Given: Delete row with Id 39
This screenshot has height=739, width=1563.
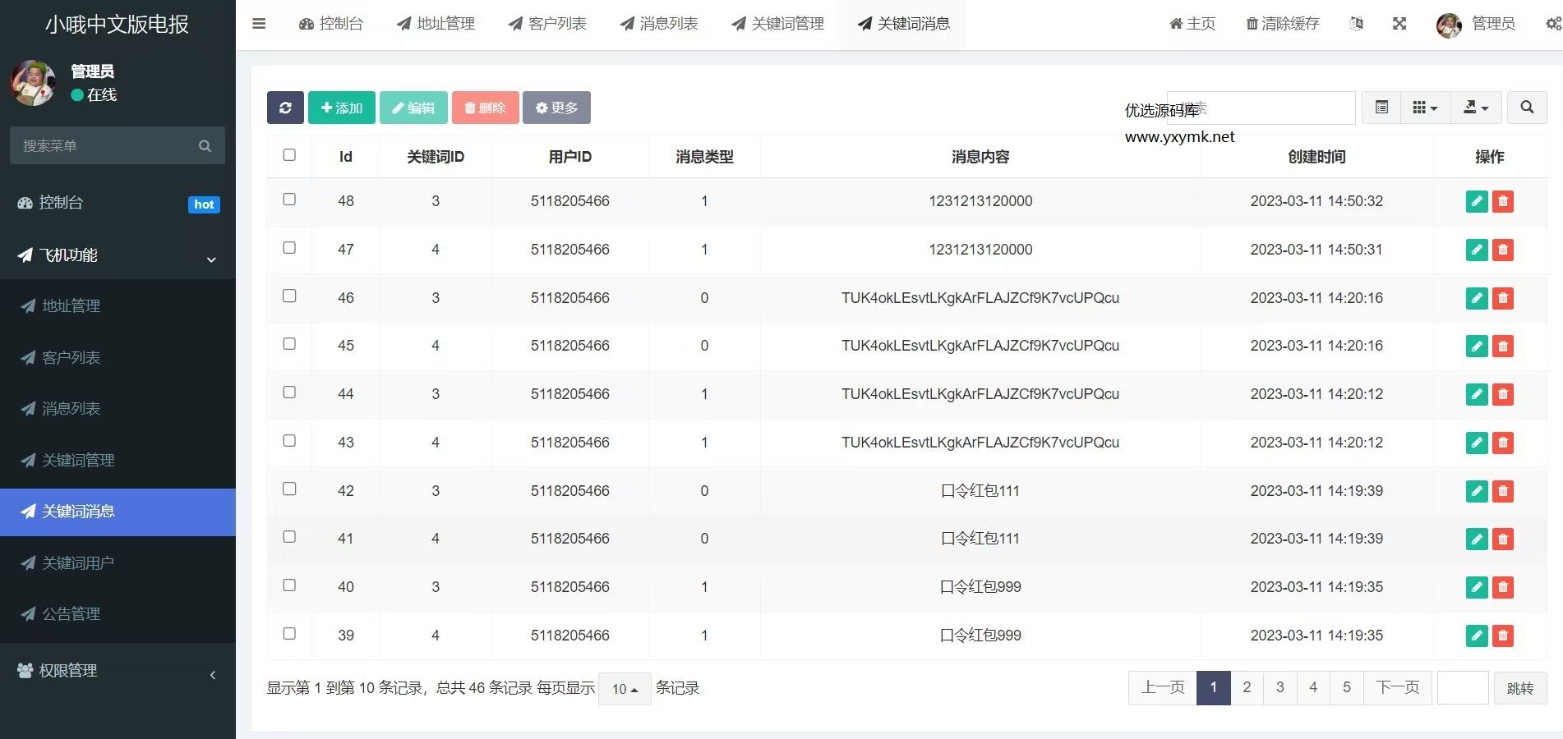Looking at the screenshot, I should pyautogui.click(x=1503, y=636).
